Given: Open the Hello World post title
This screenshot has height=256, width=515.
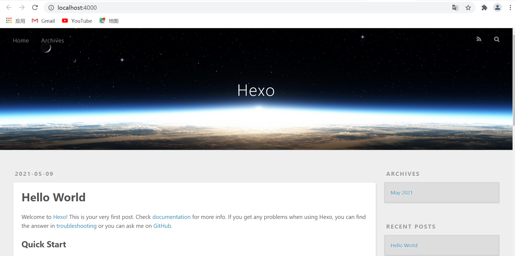Looking at the screenshot, I should [54, 197].
